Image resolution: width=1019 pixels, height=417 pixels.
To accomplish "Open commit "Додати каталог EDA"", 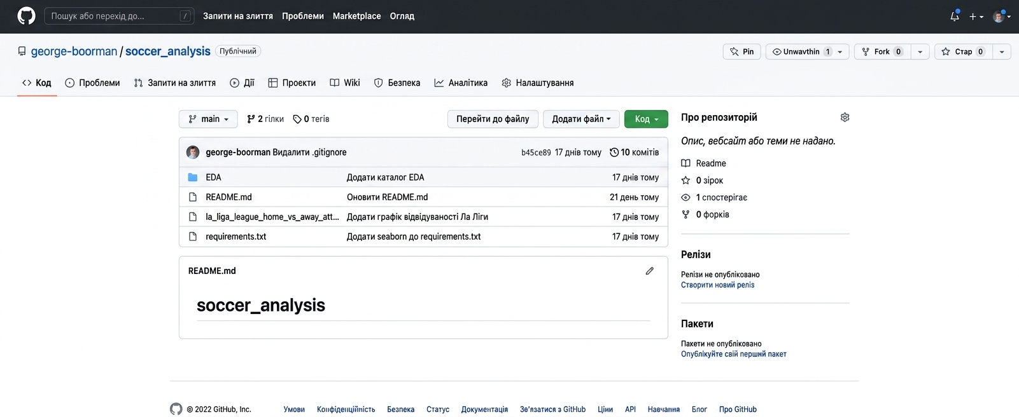I will pyautogui.click(x=385, y=177).
